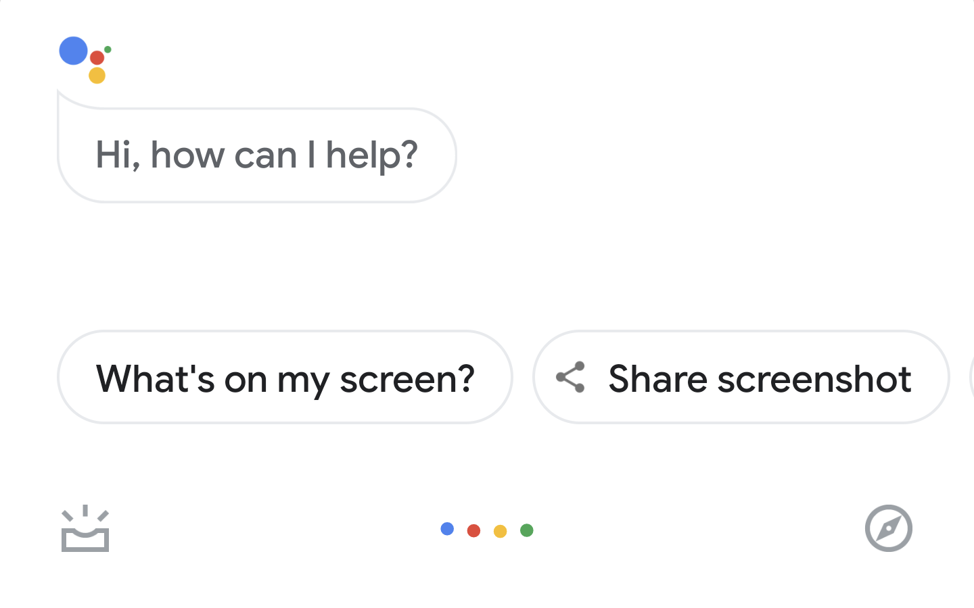This screenshot has width=974, height=608.
Task: Click the share icon in the screenshot chip
Action: click(x=570, y=377)
